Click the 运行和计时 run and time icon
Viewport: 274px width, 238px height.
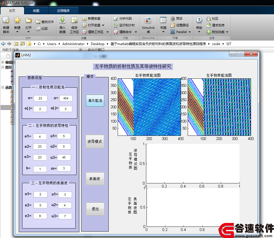tap(116, 25)
